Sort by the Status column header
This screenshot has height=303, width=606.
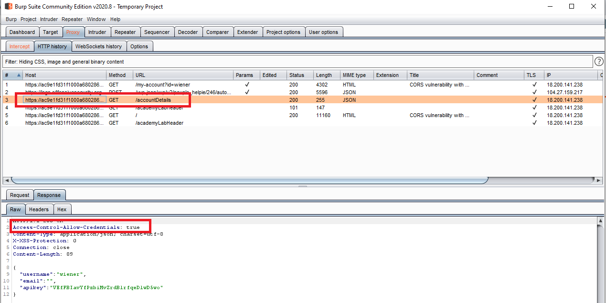coord(300,75)
